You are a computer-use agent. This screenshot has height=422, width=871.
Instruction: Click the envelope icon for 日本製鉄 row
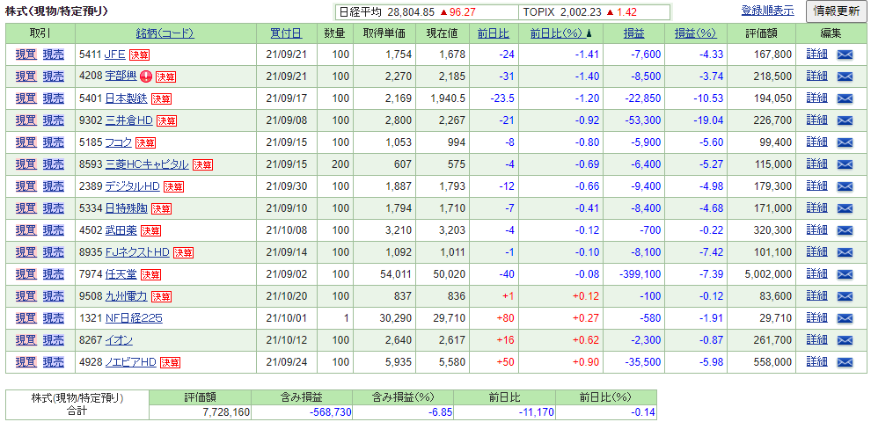coord(845,98)
